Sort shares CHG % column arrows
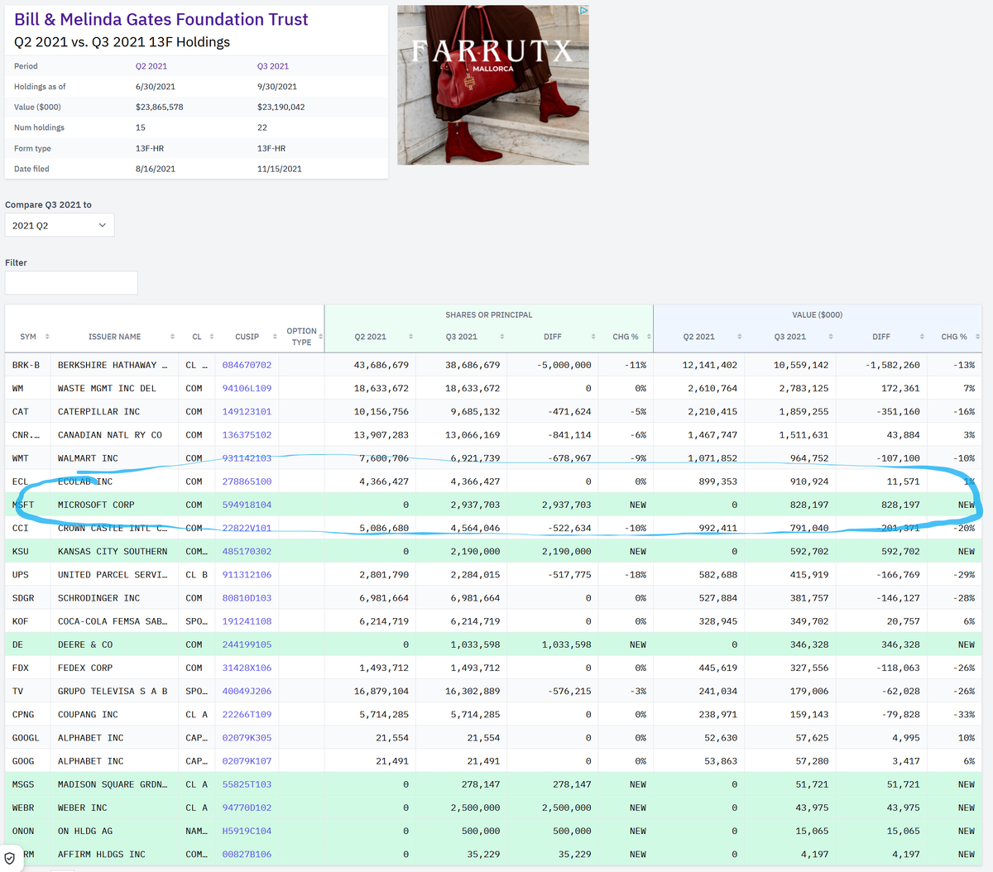The width and height of the screenshot is (993, 872). pos(649,337)
